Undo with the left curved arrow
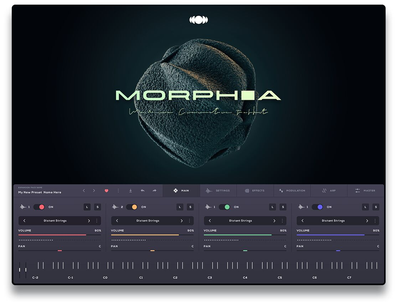 [143, 191]
